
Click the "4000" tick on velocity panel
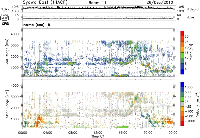pos(14,85)
